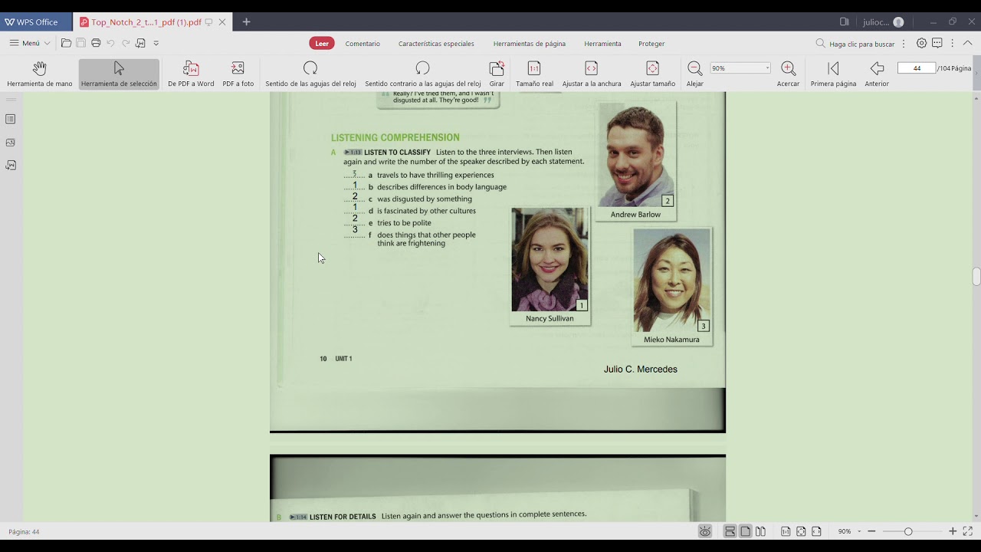Click the Girar tool
The width and height of the screenshot is (981, 552).
(497, 74)
